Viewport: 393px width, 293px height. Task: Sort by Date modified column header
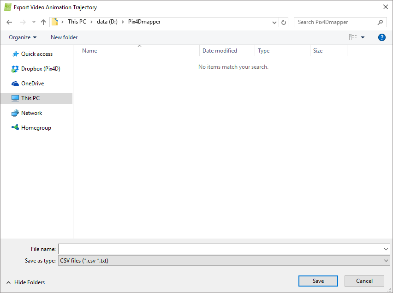click(220, 51)
